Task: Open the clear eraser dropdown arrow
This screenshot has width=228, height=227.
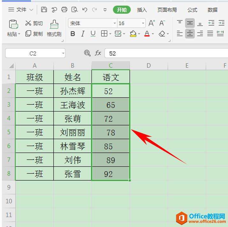Action: (x=168, y=34)
